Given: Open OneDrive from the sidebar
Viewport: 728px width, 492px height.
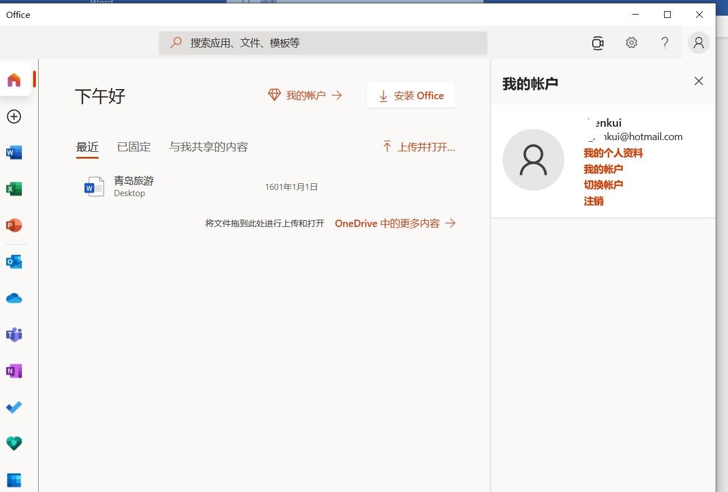Looking at the screenshot, I should coord(14,298).
